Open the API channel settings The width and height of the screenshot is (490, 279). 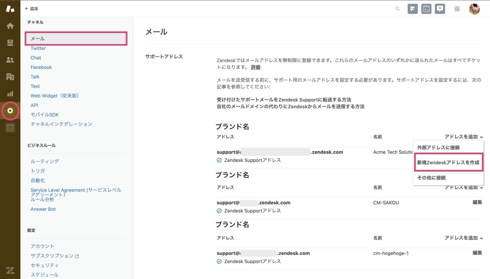34,105
